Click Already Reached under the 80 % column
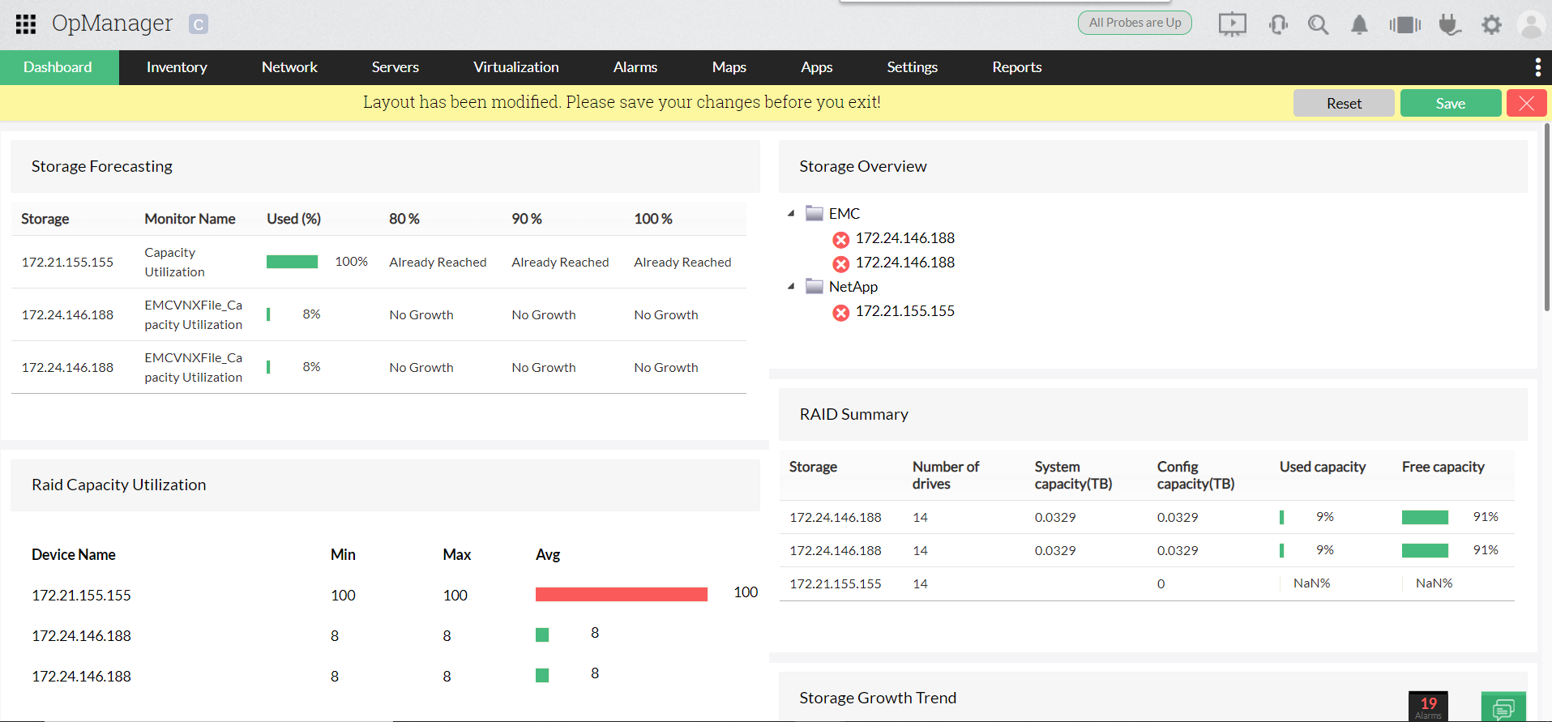This screenshot has width=1552, height=722. pyautogui.click(x=438, y=262)
